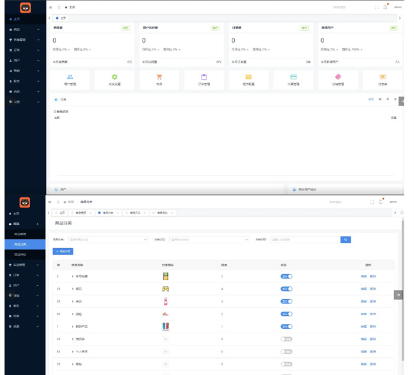Open system settings via the green gear icon
414x375 pixels.
click(114, 77)
